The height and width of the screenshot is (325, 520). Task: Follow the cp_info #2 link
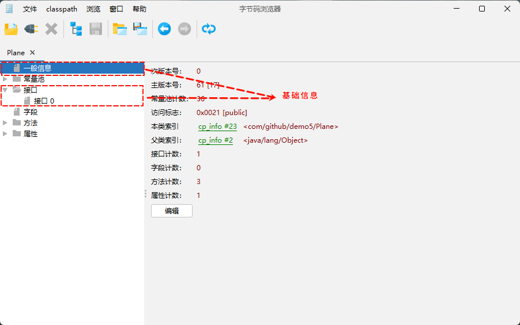(x=216, y=140)
